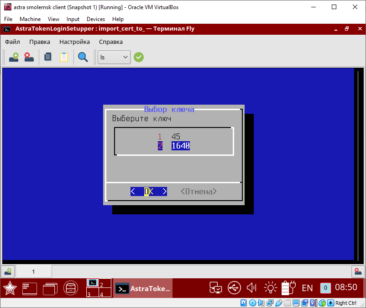
Task: Switch keyboard layout EN indicator
Action: point(307,288)
